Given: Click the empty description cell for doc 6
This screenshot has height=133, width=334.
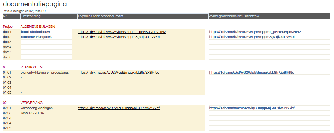Looking at the screenshot, I should 46,57.
